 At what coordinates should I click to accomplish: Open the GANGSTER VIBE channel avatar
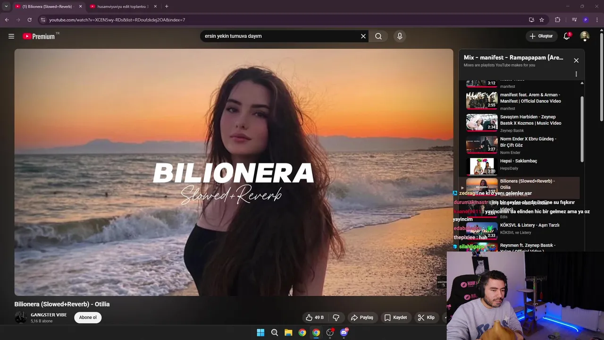point(21,317)
